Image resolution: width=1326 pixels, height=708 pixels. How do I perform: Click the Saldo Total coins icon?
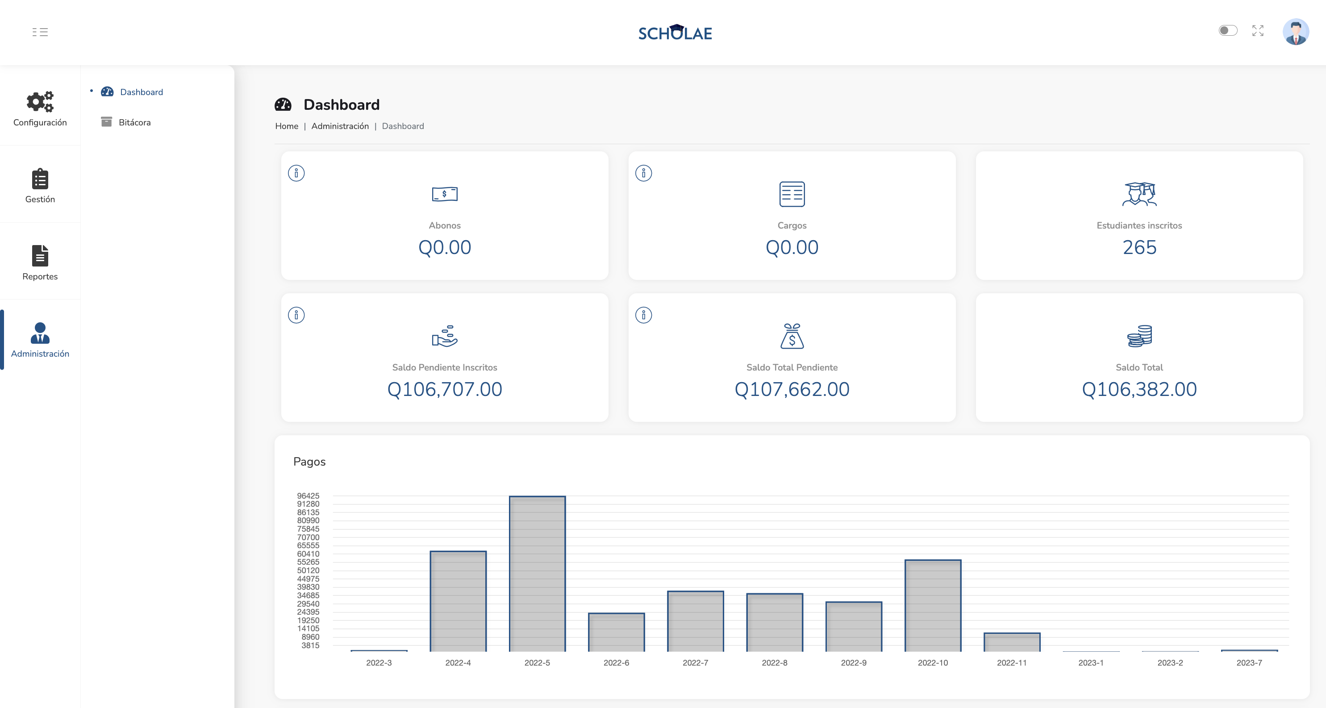[x=1139, y=337]
